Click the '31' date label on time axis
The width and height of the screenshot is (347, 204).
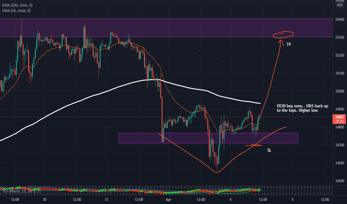pos(106,200)
